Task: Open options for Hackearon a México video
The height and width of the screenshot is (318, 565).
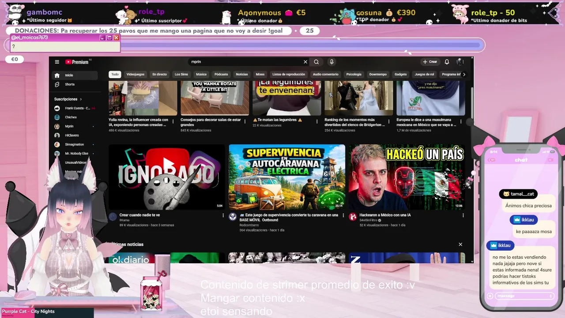Action: click(x=463, y=216)
